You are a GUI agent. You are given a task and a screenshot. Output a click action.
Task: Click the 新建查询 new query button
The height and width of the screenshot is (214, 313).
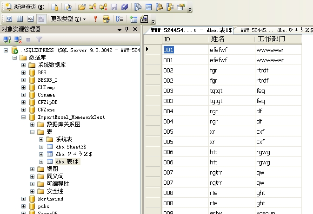(25, 7)
